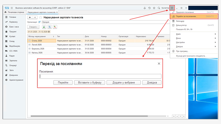
Task: Open favorites star in title bar
Action: tap(154, 8)
